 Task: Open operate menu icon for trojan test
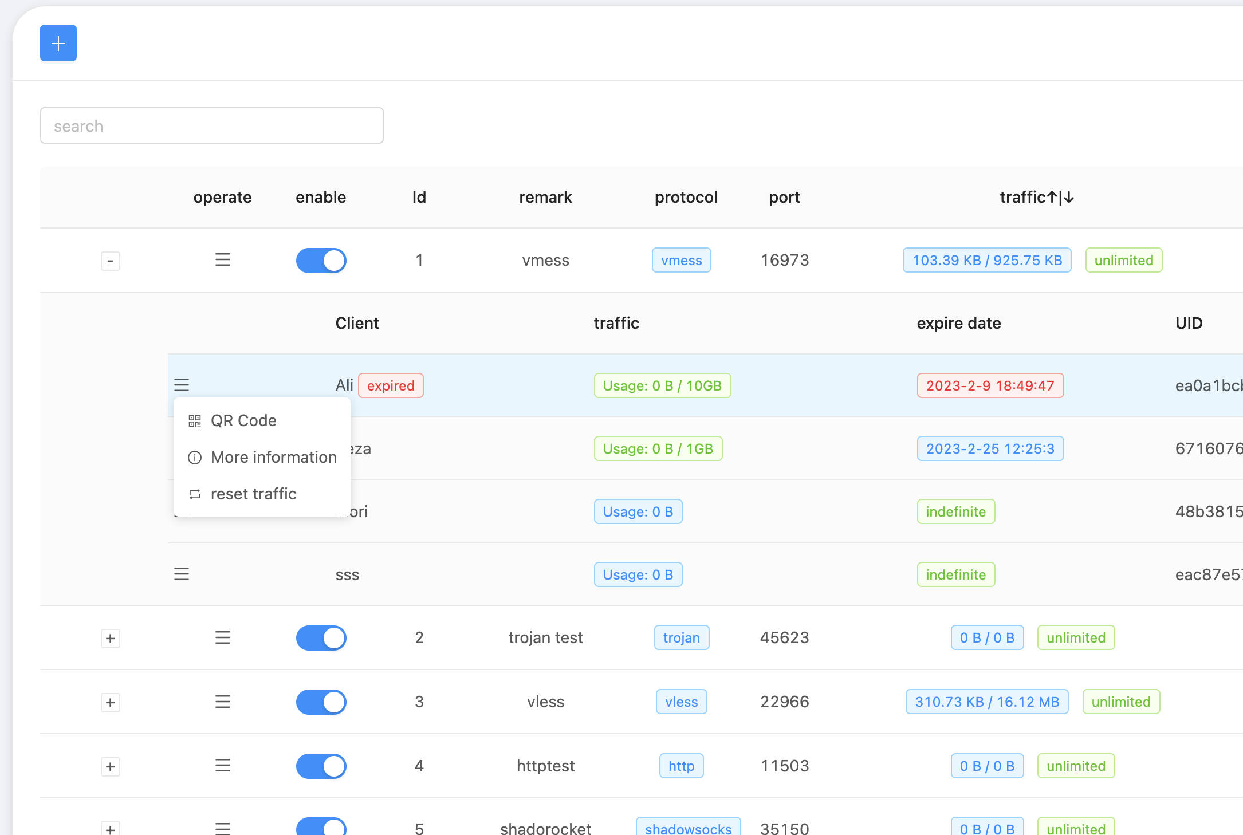click(x=222, y=637)
